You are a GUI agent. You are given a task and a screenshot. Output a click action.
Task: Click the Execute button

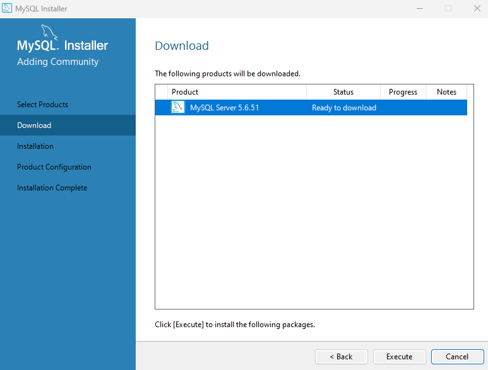tap(399, 356)
